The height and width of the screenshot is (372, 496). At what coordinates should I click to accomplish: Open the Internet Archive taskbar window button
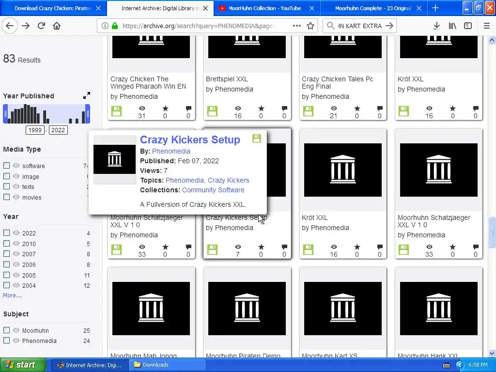(90, 365)
